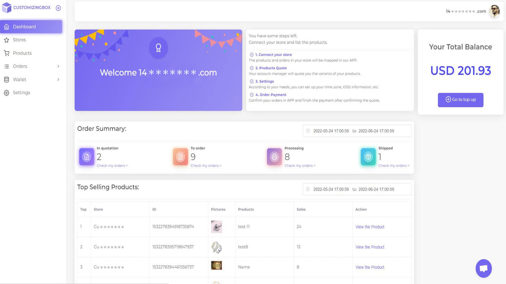Click the user avatar in the top bar
The image size is (506, 284).
click(x=495, y=11)
